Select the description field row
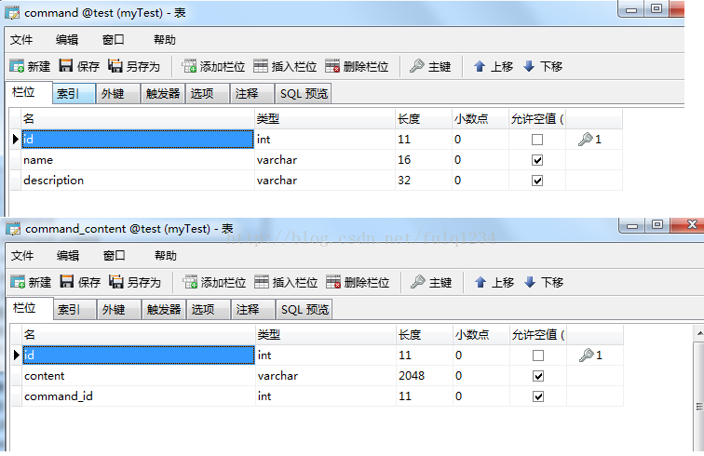 (316, 181)
